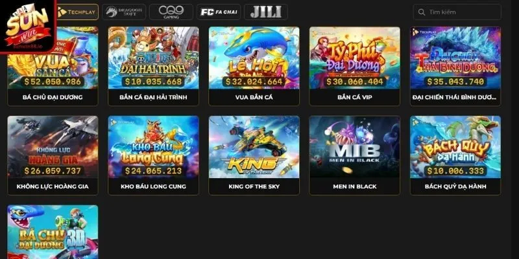Launch Bắn Cá Đại Hải Trình game

pyautogui.click(x=153, y=66)
